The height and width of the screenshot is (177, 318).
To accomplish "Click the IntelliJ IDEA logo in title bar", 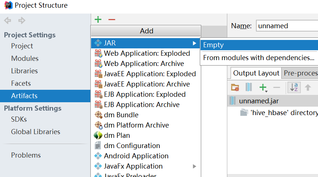I will [8, 5].
